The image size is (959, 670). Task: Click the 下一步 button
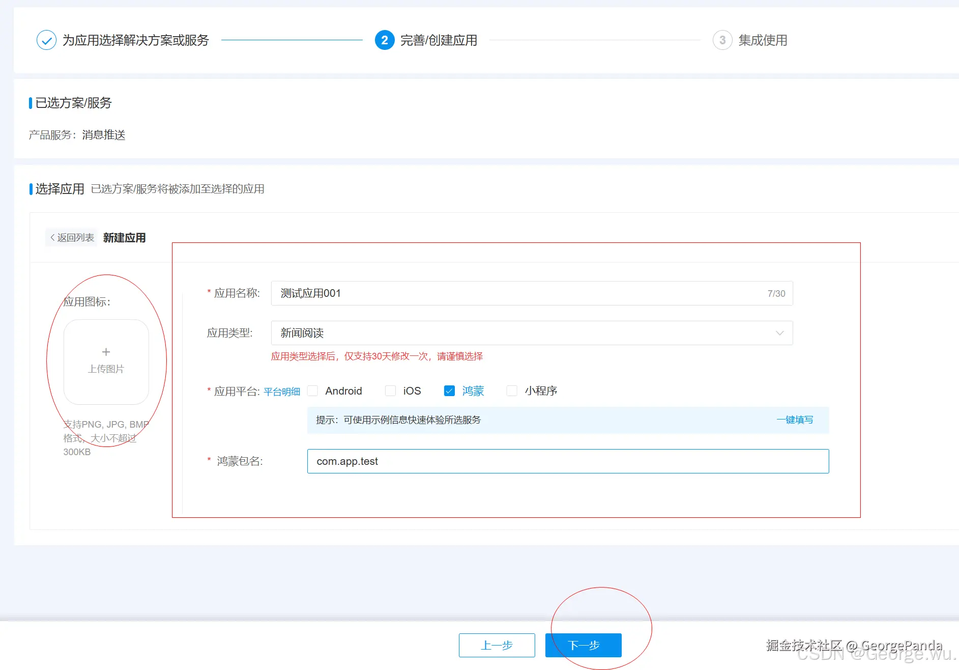tap(584, 646)
